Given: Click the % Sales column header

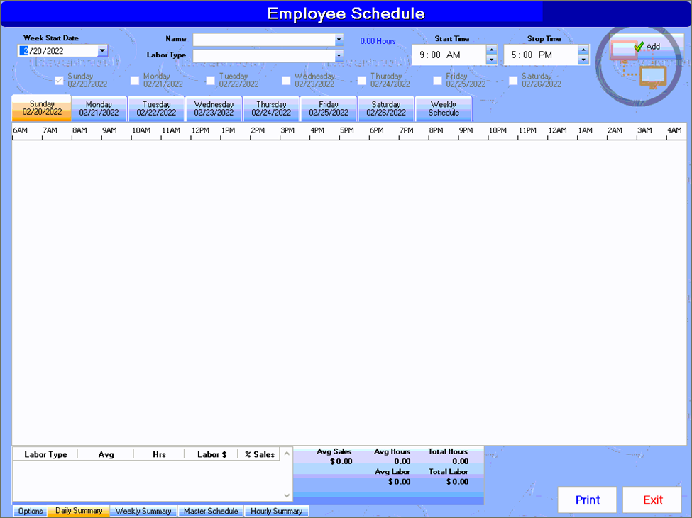Looking at the screenshot, I should click(x=260, y=454).
